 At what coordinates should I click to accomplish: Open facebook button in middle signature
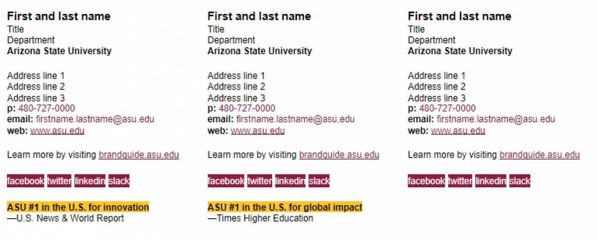[x=226, y=181]
